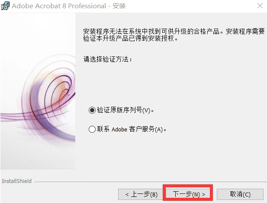The height and width of the screenshot is (203, 267).
Task: Click the (N) shortcut letter on the next button
Action: 196,194
